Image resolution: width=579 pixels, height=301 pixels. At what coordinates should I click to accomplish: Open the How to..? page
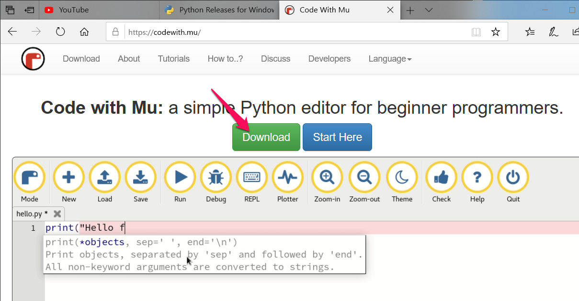tap(225, 59)
